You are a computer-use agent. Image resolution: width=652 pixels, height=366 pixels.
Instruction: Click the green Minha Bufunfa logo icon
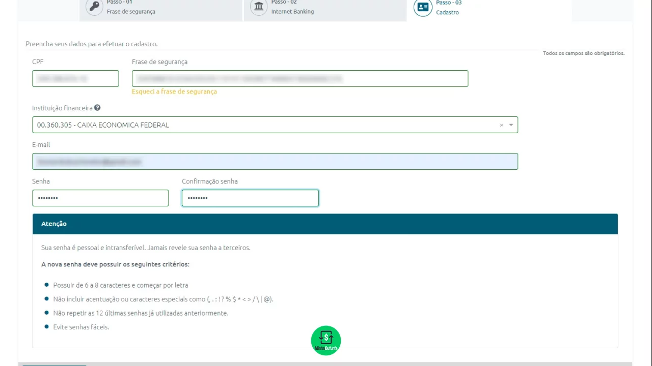click(x=326, y=341)
